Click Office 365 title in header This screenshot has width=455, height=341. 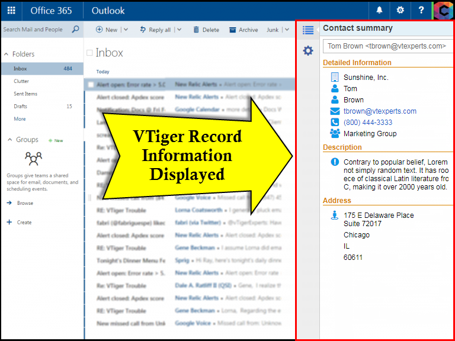coord(51,11)
